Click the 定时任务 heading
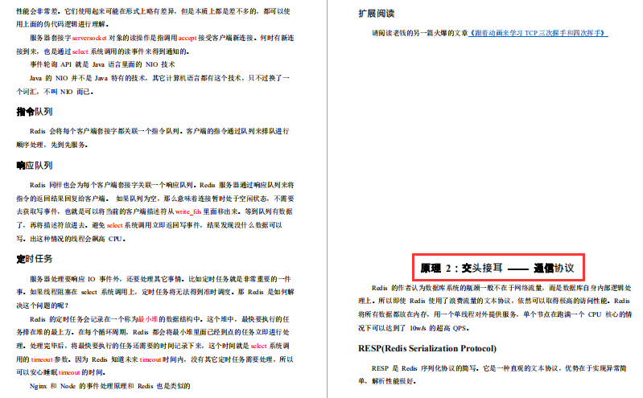Image resolution: width=643 pixels, height=398 pixels. tap(35, 259)
